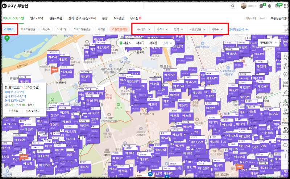The height and width of the screenshot is (179, 290).
Task: Open the talk chat icon with badge 1
Action: tap(261, 6)
